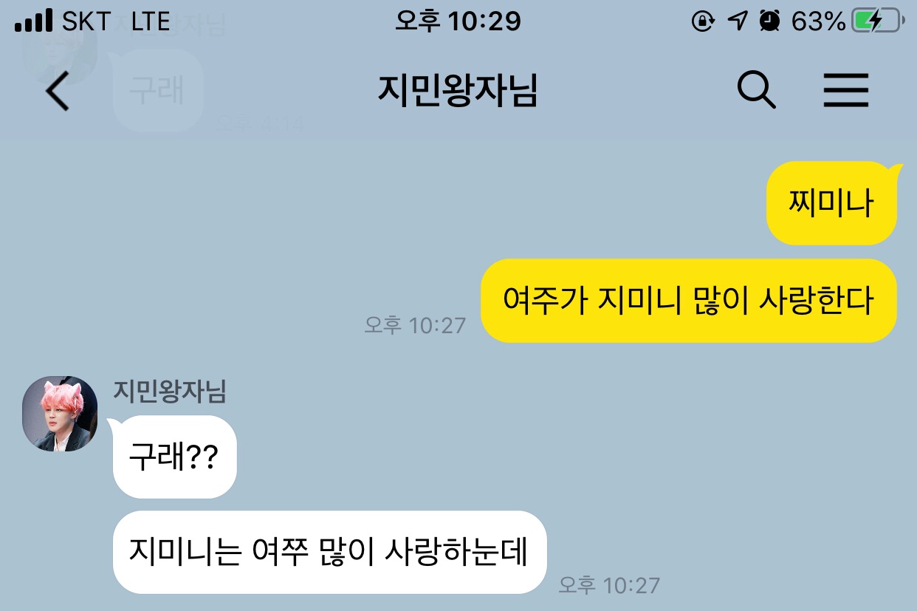Tap the 오후 10:27 timestamp beside yellow bubble

pyautogui.click(x=415, y=324)
